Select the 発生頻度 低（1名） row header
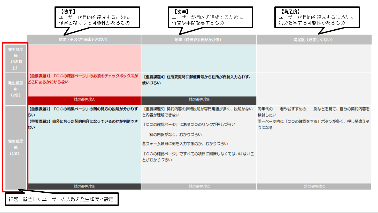Image resolution: width=378 pixels, height=213 pixels. point(16,147)
